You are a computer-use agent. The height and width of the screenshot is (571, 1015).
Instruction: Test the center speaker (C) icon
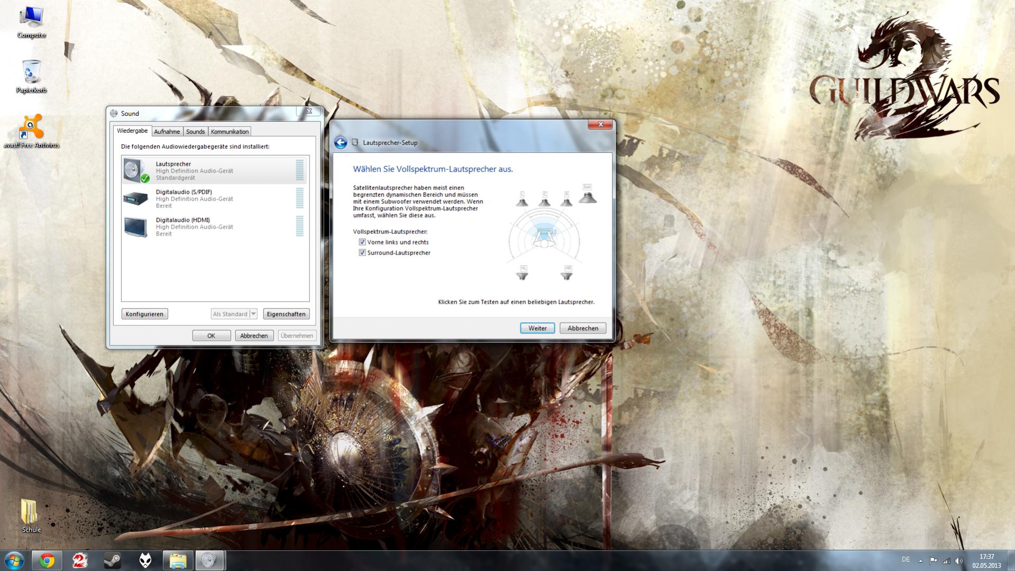point(544,200)
